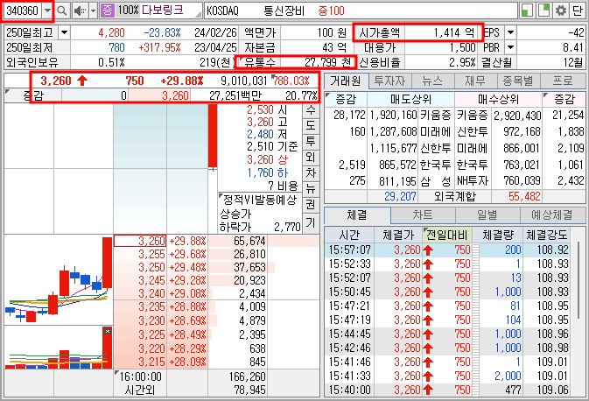Click the magnifier stock search icon
The height and width of the screenshot is (401, 589).
click(x=61, y=11)
